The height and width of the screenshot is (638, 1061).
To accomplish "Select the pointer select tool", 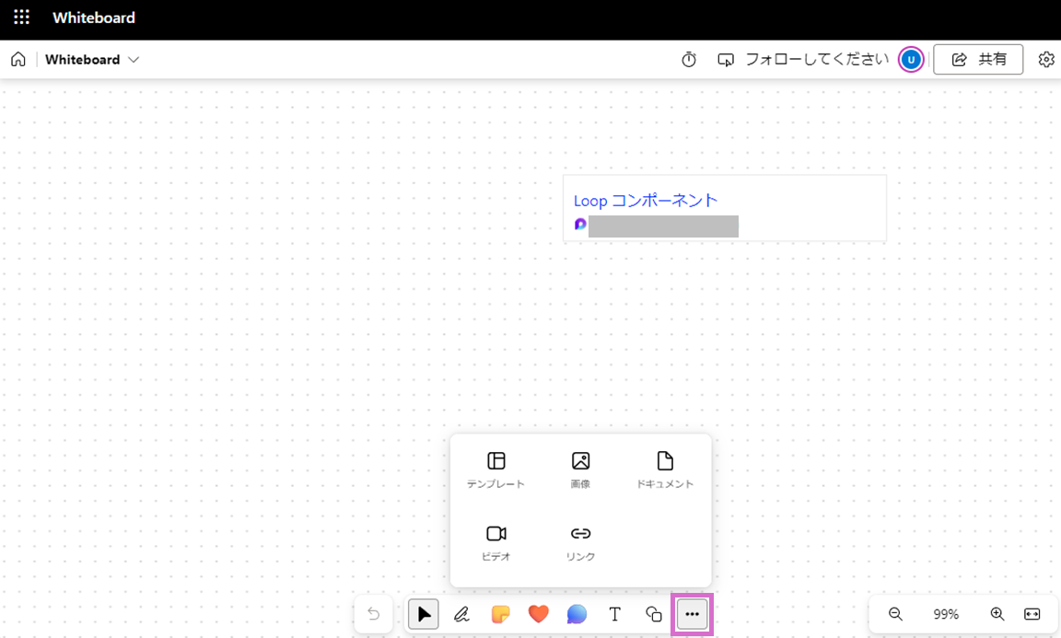I will (x=424, y=614).
